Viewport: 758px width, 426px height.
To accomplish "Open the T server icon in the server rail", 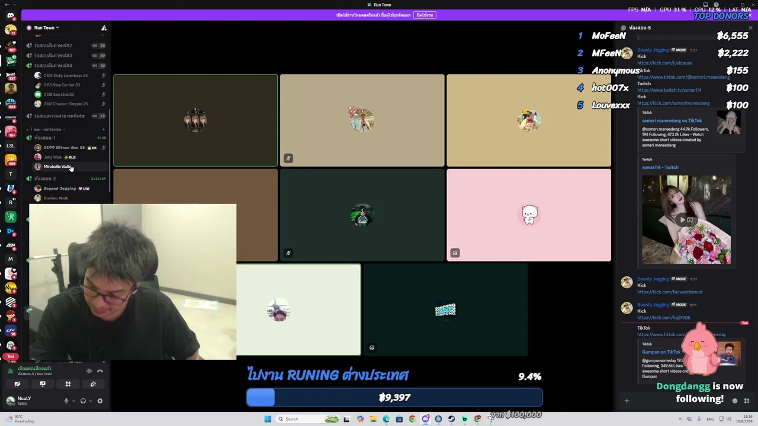I will pyautogui.click(x=10, y=174).
